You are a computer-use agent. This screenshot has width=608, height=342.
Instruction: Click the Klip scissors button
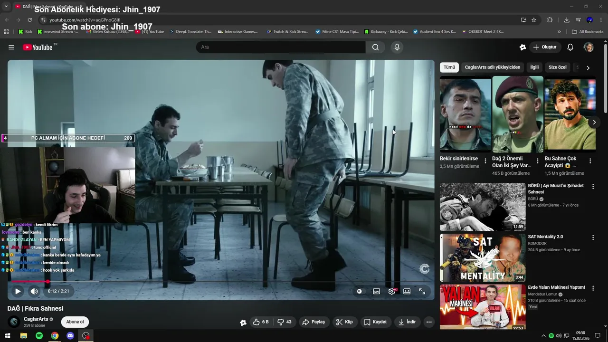pos(344,322)
